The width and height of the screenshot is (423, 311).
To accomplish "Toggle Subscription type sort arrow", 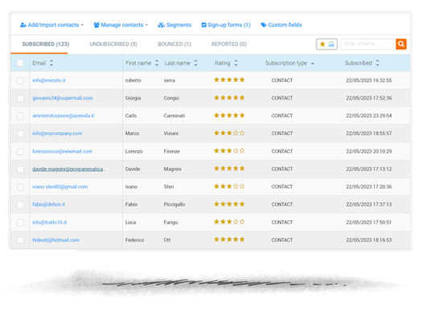I will tap(312, 63).
